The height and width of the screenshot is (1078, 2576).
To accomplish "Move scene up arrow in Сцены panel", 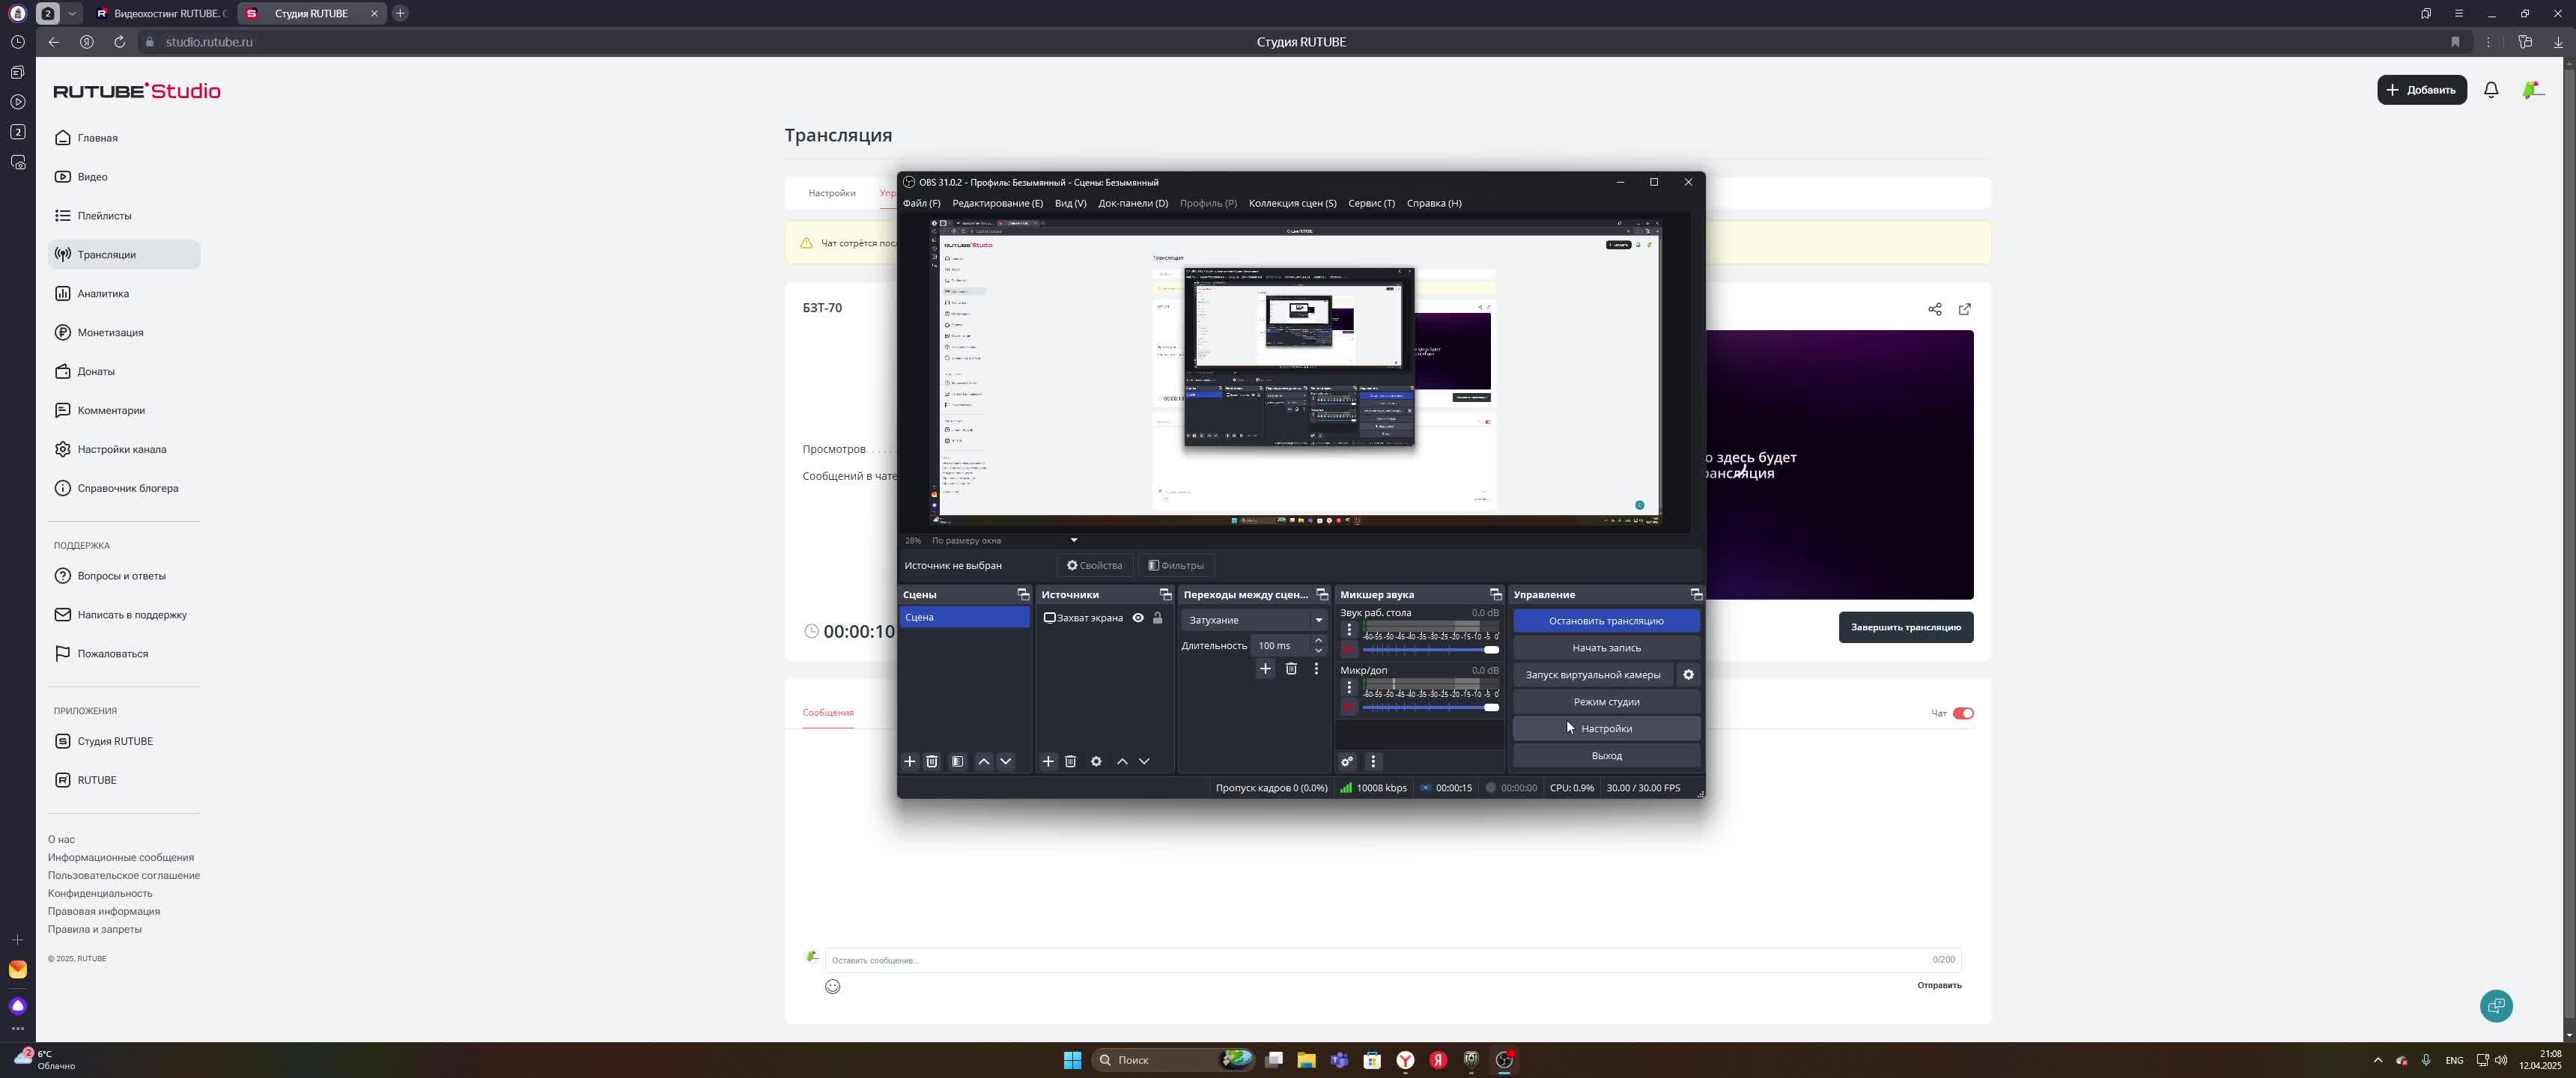I will 983,762.
